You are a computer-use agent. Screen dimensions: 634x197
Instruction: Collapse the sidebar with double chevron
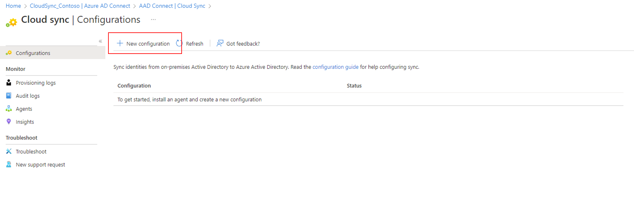point(100,41)
